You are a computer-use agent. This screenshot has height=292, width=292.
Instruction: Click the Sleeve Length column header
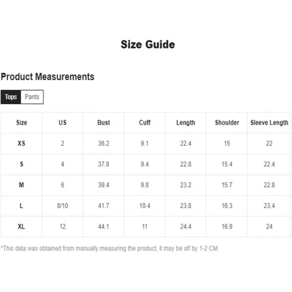[x=269, y=123]
